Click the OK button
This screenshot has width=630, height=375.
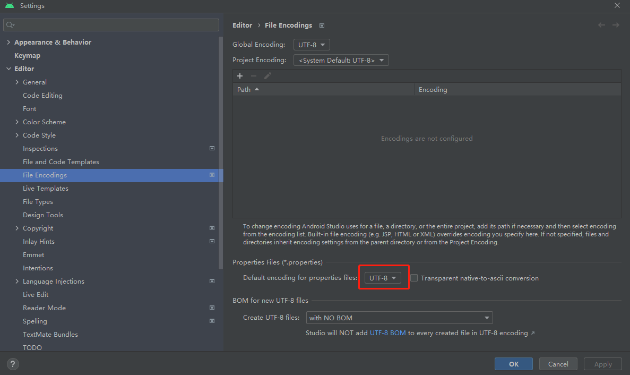513,364
